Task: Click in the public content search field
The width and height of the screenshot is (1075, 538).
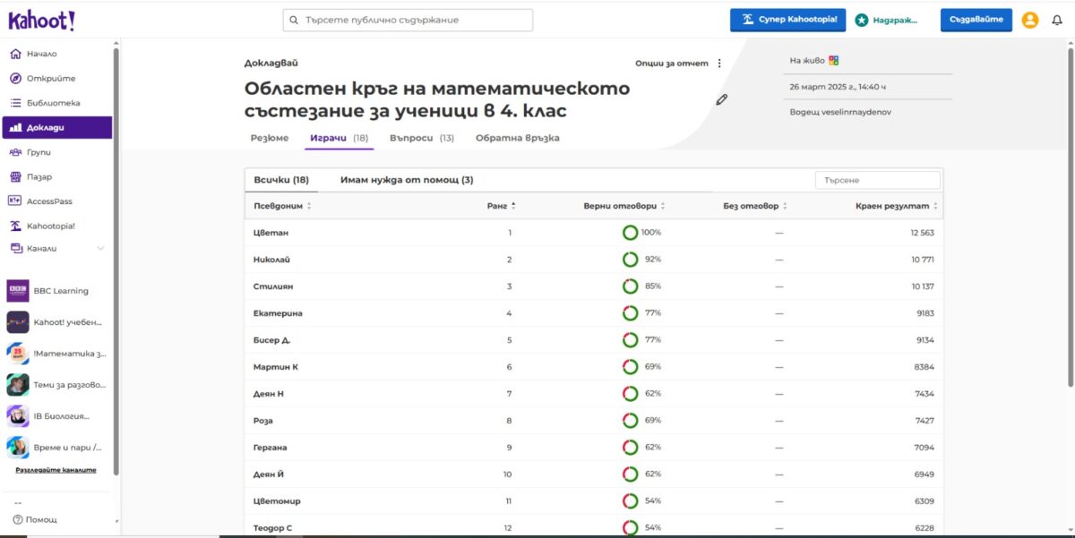Action: (x=408, y=20)
